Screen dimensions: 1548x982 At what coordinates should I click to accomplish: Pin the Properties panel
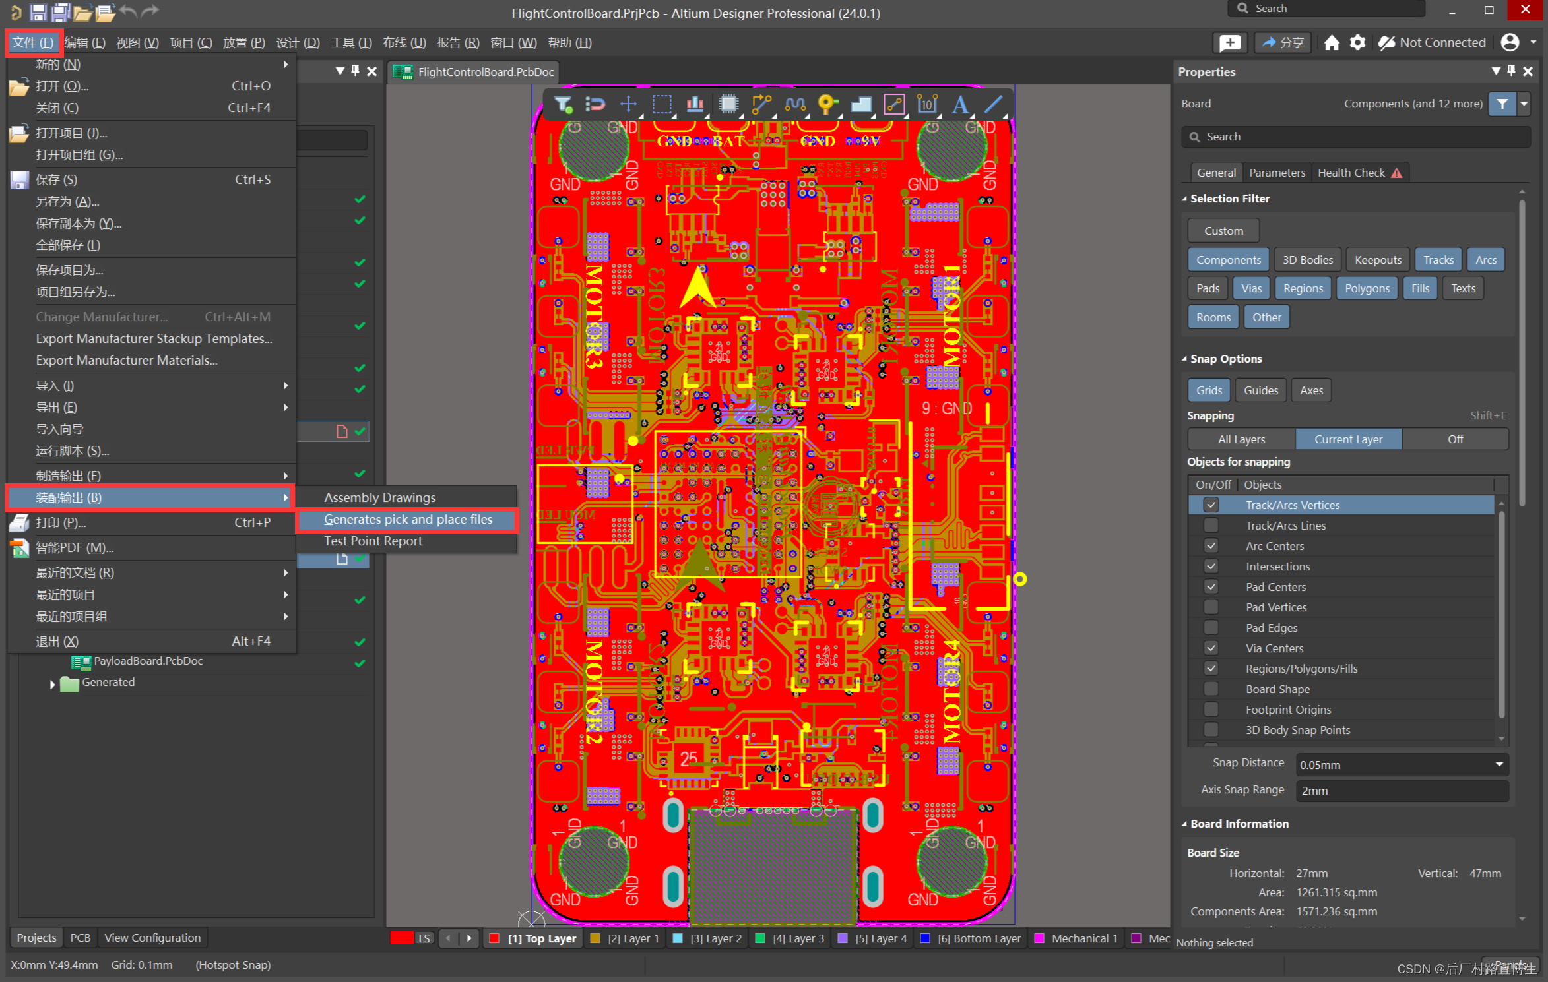pos(1512,71)
